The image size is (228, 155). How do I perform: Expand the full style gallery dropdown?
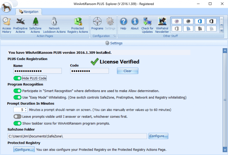[221, 30]
